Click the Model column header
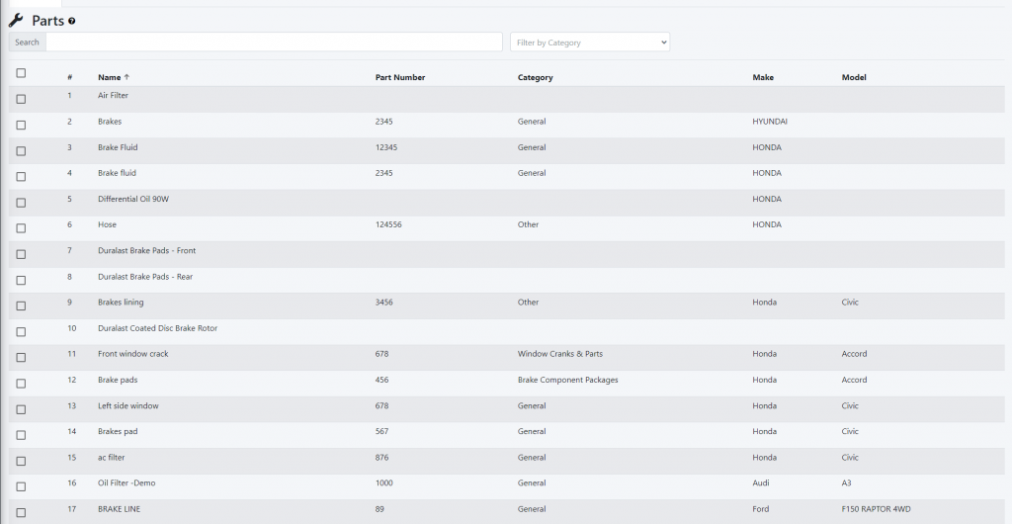 pyautogui.click(x=854, y=77)
